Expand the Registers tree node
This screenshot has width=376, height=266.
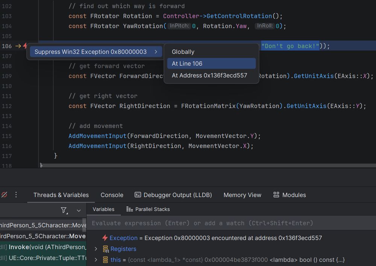point(96,249)
